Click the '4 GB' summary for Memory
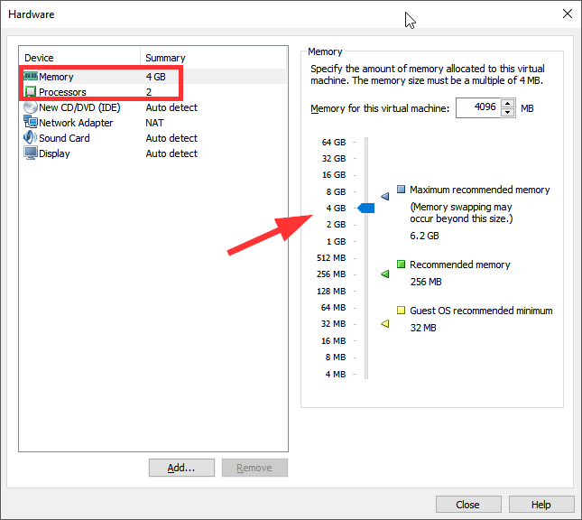This screenshot has height=520, width=582. coord(155,77)
